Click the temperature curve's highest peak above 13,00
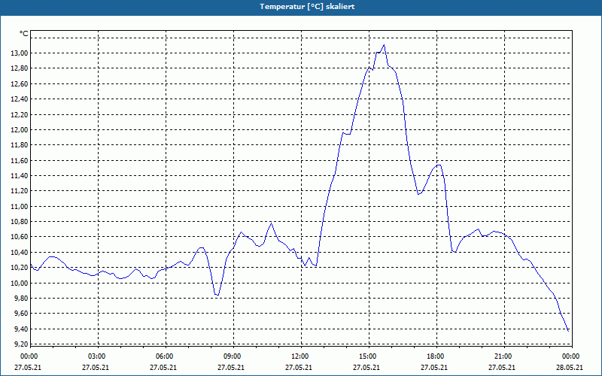 point(384,45)
